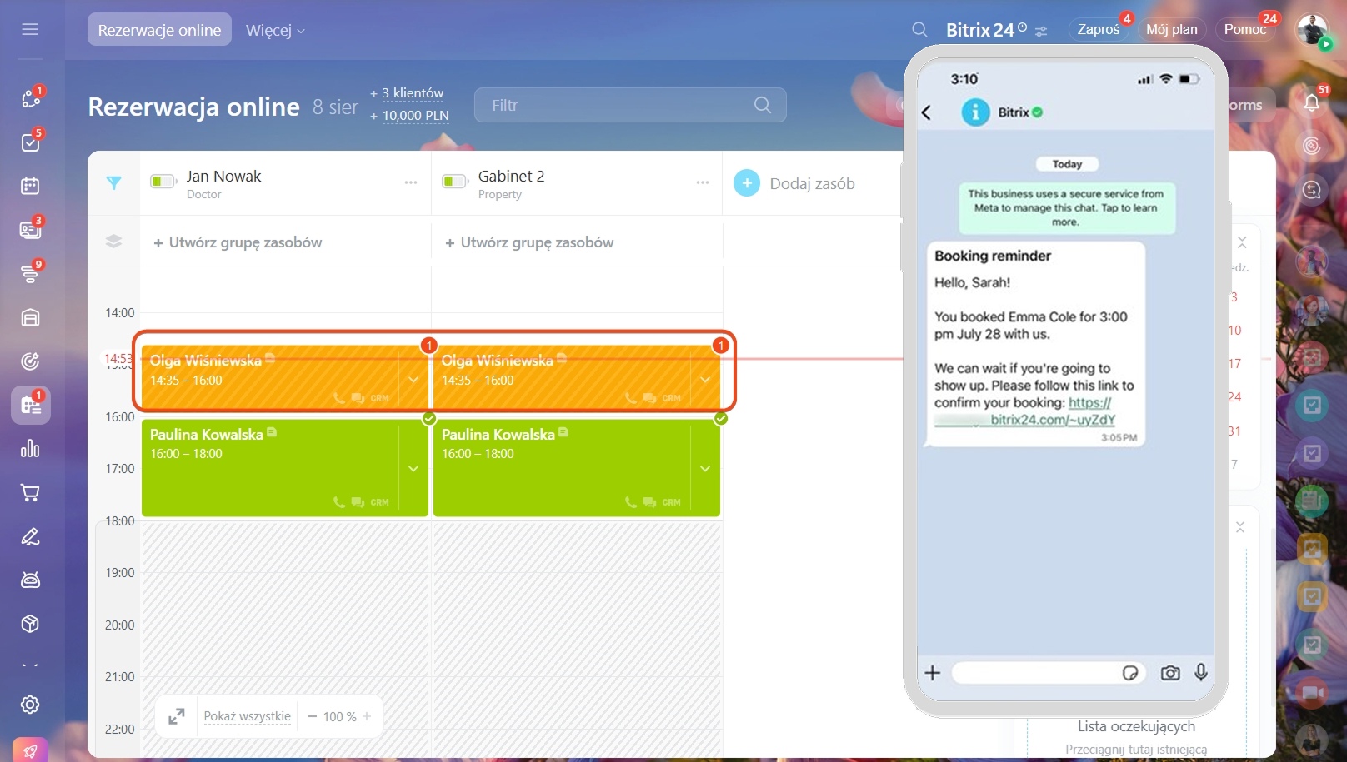Click Utwórz grupę zasobów under Jan Nowak
The image size is (1347, 762).
[x=238, y=242]
